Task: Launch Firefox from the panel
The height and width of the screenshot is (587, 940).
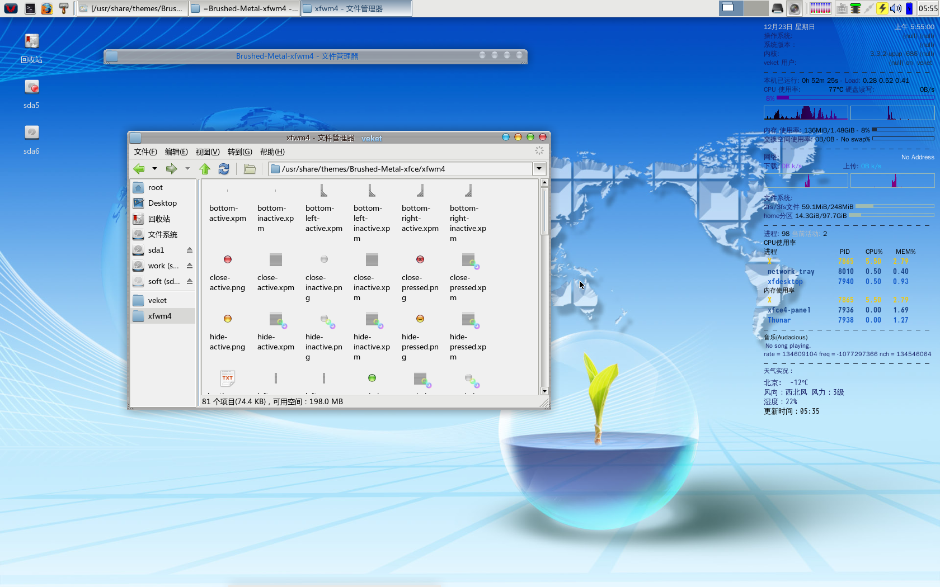Action: (47, 8)
